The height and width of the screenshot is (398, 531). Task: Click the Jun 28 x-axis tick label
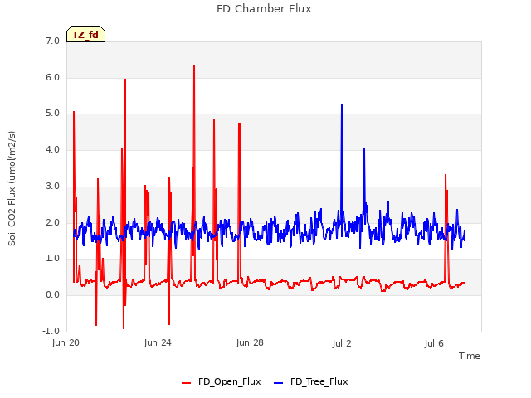pyautogui.click(x=250, y=342)
